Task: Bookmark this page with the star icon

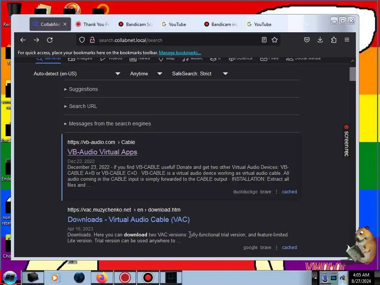Action: pos(275,40)
